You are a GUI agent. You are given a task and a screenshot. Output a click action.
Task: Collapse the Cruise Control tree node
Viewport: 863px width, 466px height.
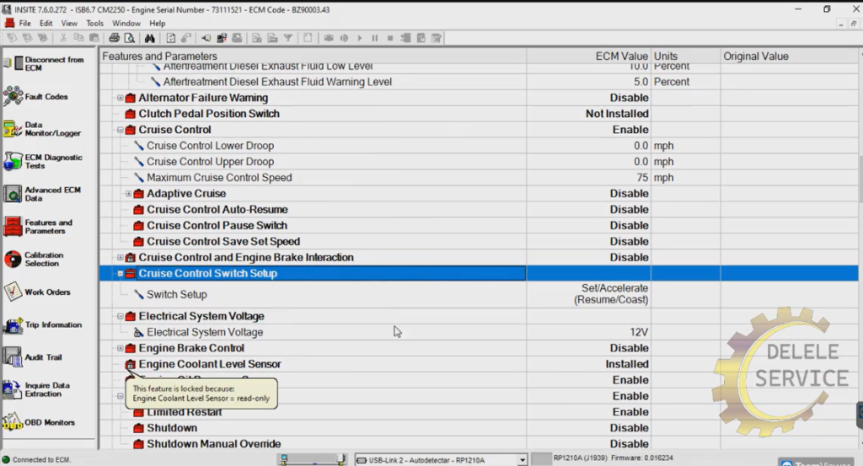coord(121,131)
